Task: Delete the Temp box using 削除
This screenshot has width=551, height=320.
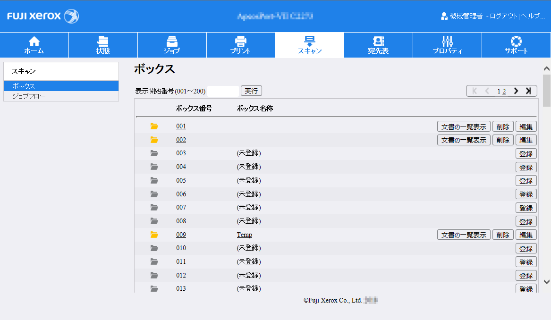Action: coord(502,234)
